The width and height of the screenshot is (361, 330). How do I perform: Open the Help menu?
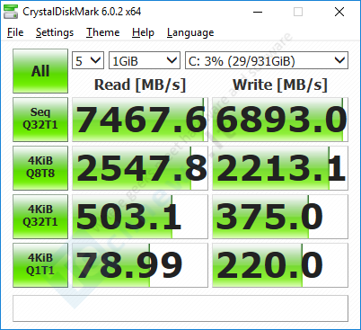tap(143, 32)
